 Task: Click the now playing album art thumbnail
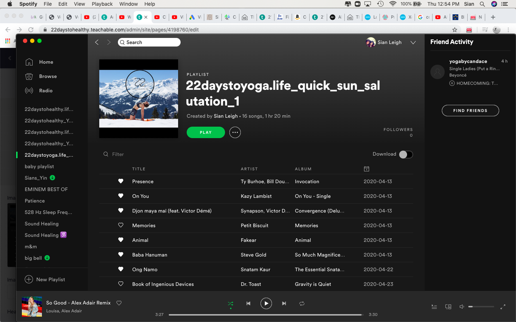[x=32, y=307]
